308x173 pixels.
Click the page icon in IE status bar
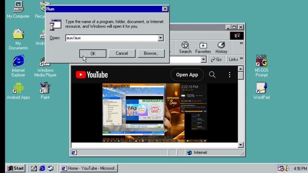pos(74,152)
